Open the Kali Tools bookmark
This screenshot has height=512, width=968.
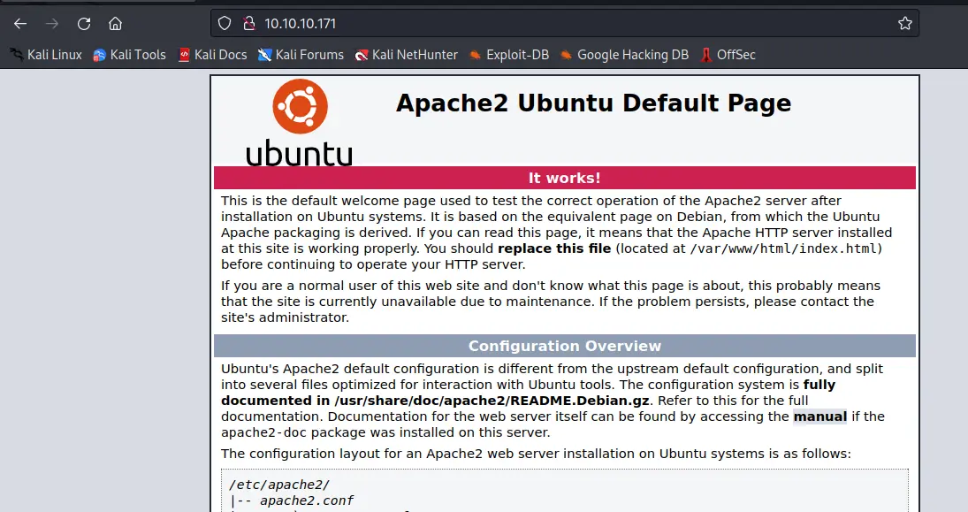coord(130,55)
